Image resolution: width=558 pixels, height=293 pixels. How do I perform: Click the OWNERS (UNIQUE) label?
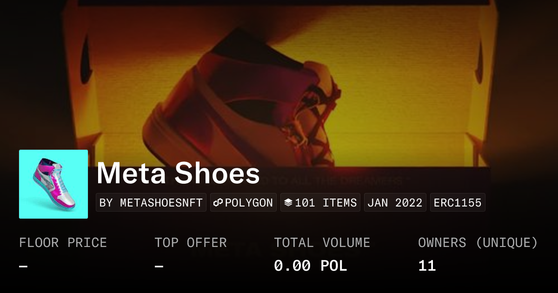[x=478, y=243]
